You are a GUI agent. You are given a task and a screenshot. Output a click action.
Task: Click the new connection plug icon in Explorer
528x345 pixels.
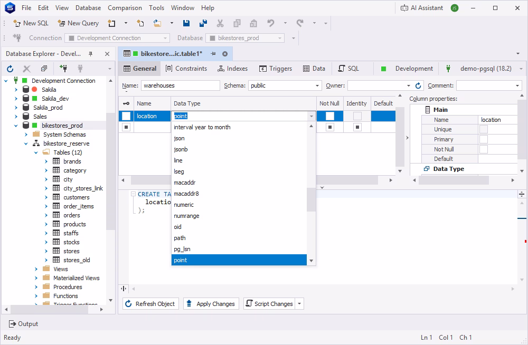click(x=63, y=69)
